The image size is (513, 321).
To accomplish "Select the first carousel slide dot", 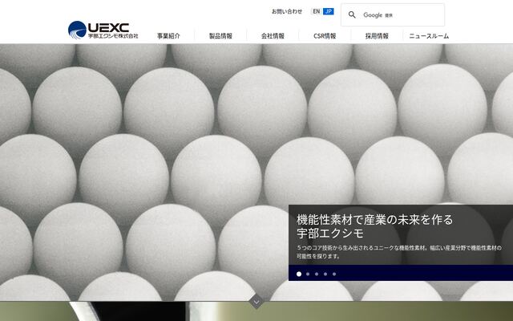I will pyautogui.click(x=299, y=274).
